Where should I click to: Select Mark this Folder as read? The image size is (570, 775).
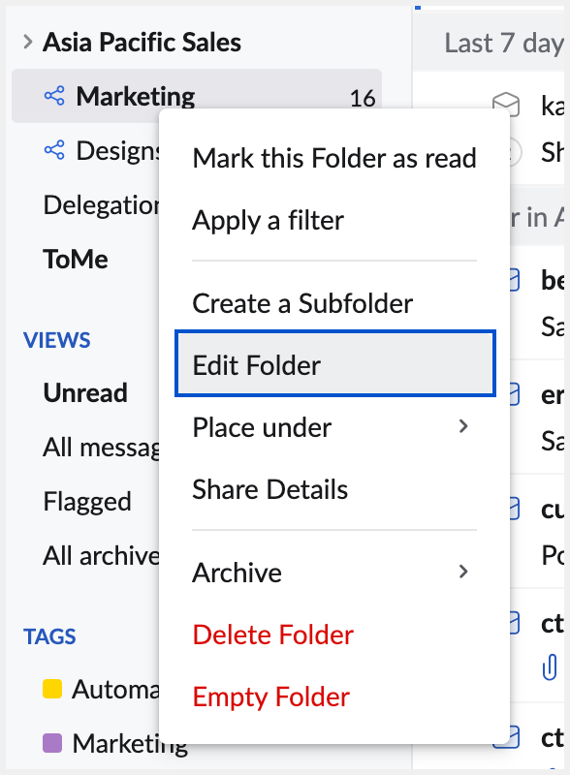click(334, 158)
